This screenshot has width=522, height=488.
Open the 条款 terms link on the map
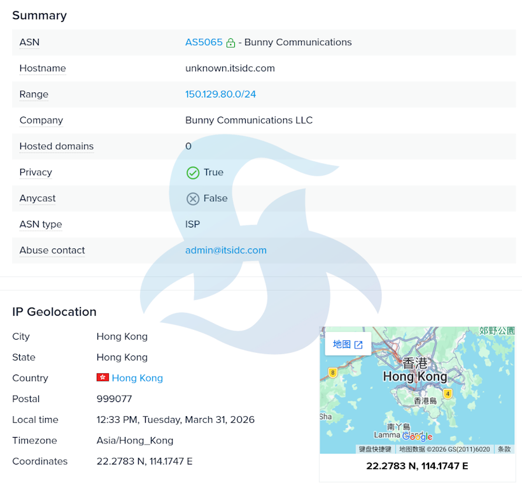(x=504, y=449)
